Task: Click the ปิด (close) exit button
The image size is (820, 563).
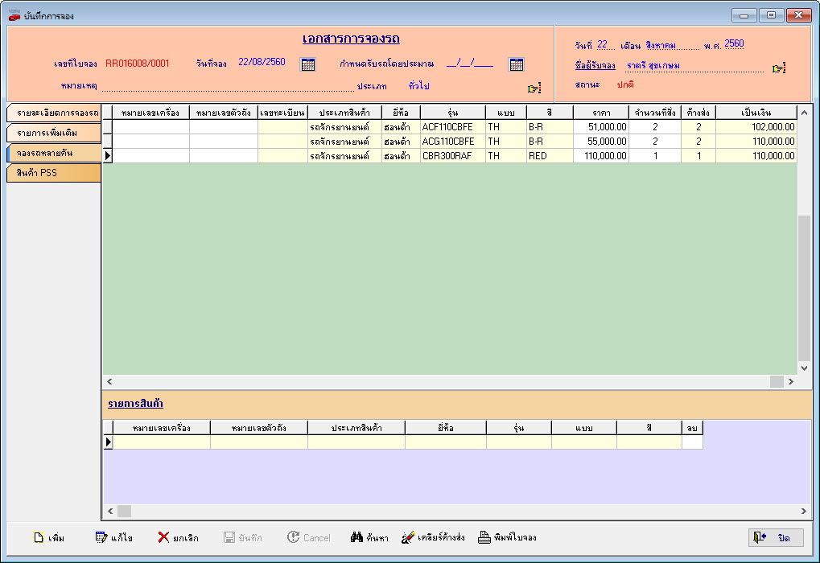Action: click(x=776, y=537)
